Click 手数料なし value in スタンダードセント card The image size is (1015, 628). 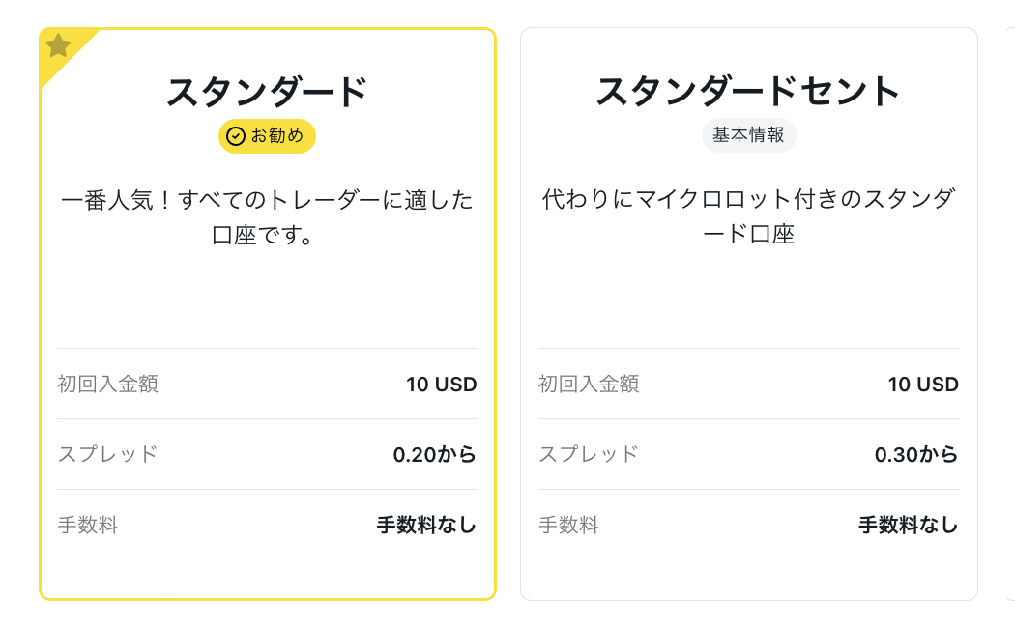(x=909, y=525)
